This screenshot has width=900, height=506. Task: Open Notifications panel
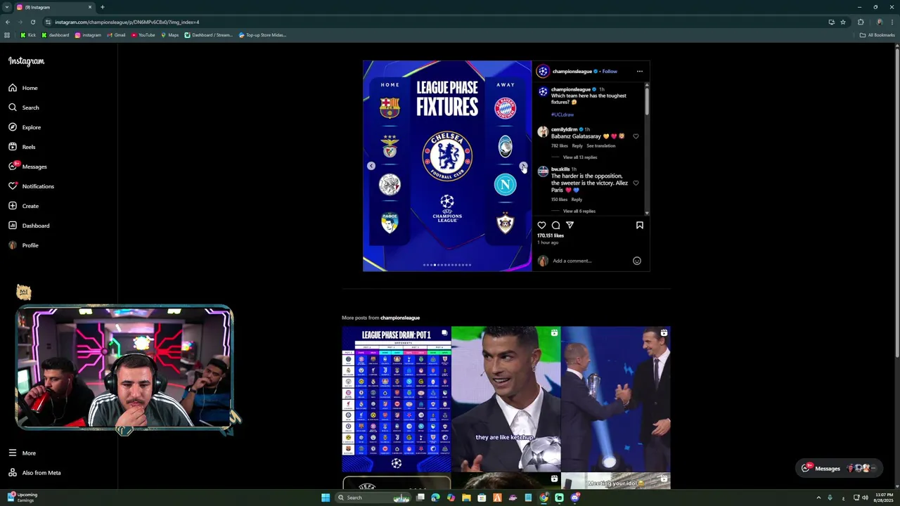coord(31,186)
